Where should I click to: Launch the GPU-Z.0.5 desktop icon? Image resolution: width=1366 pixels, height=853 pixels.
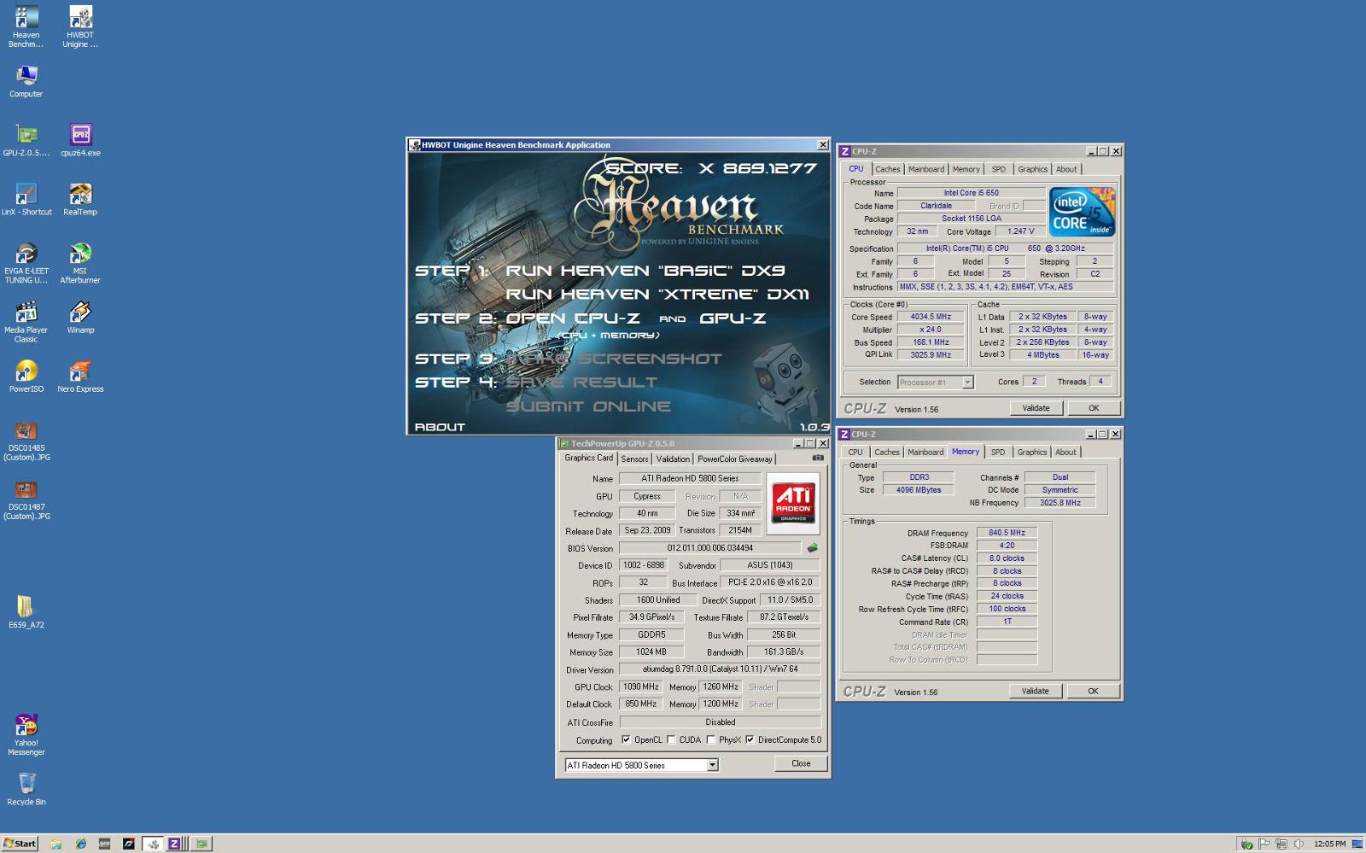26,141
